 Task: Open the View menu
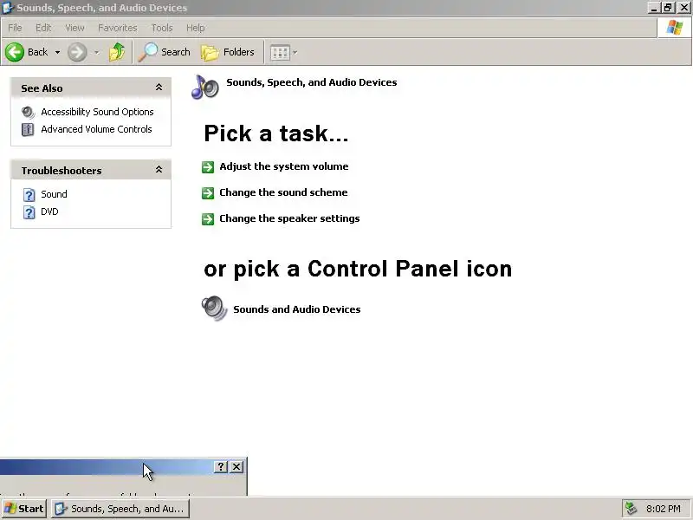pyautogui.click(x=74, y=28)
